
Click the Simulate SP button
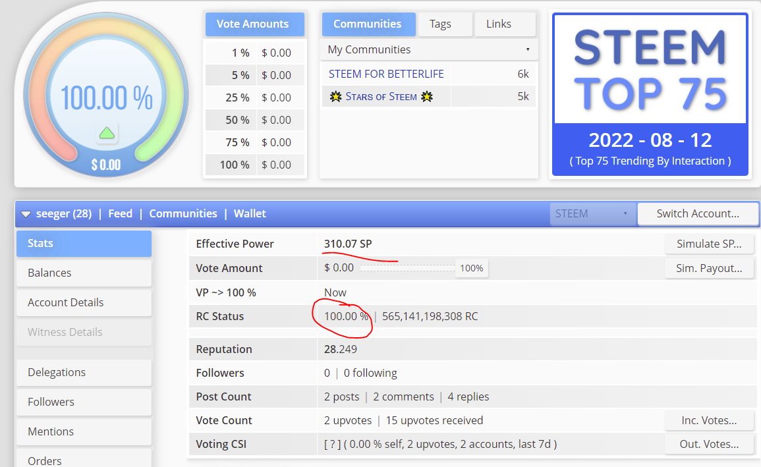click(709, 244)
